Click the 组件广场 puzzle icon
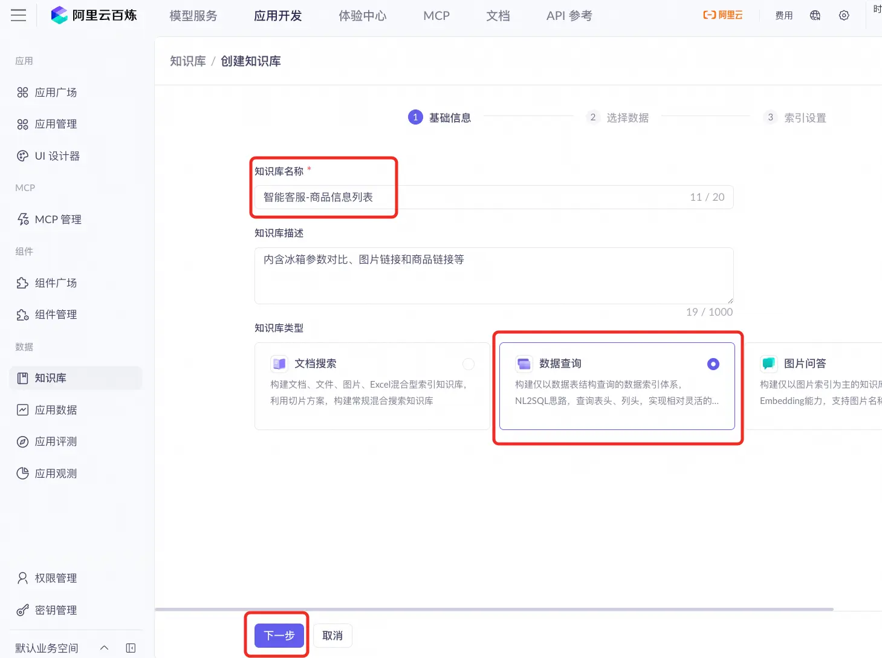The image size is (882, 658). pos(22,282)
